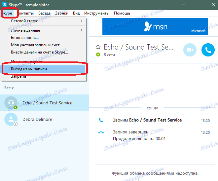218x181 pixels.
Task: Click the среда date separator label
Action: tap(152, 108)
